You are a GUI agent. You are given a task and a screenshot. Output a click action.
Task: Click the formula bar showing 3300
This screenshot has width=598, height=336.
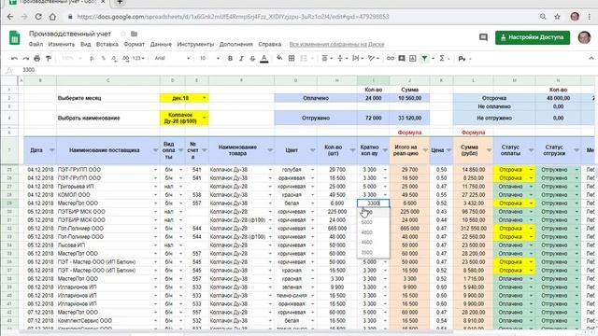point(306,70)
